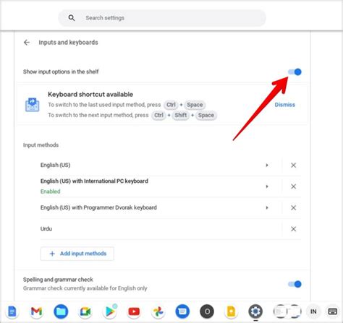Screen dimensions: 343x323
Task: Remove the English (US) input method
Action: click(x=293, y=165)
